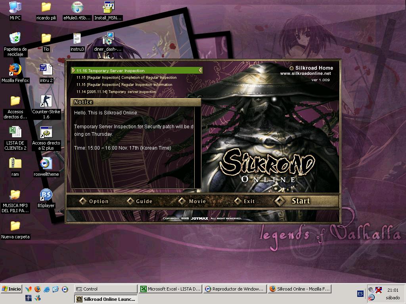Open the Guide in Silkroad launcher

tap(140, 201)
